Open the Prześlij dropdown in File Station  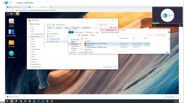[x=59, y=28]
